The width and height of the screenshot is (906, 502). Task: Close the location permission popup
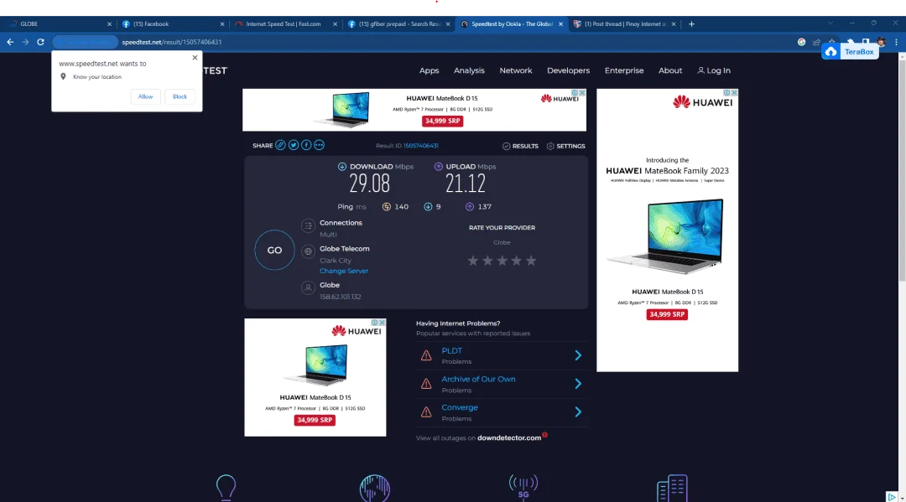click(x=195, y=58)
